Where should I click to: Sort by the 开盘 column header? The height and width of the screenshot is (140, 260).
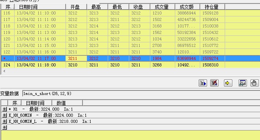point(76,7)
